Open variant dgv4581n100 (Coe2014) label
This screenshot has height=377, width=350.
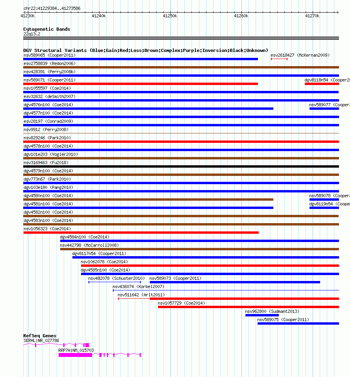48,204
